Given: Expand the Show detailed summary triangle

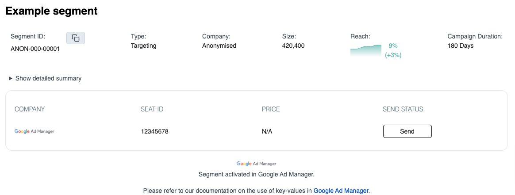Looking at the screenshot, I should point(11,78).
